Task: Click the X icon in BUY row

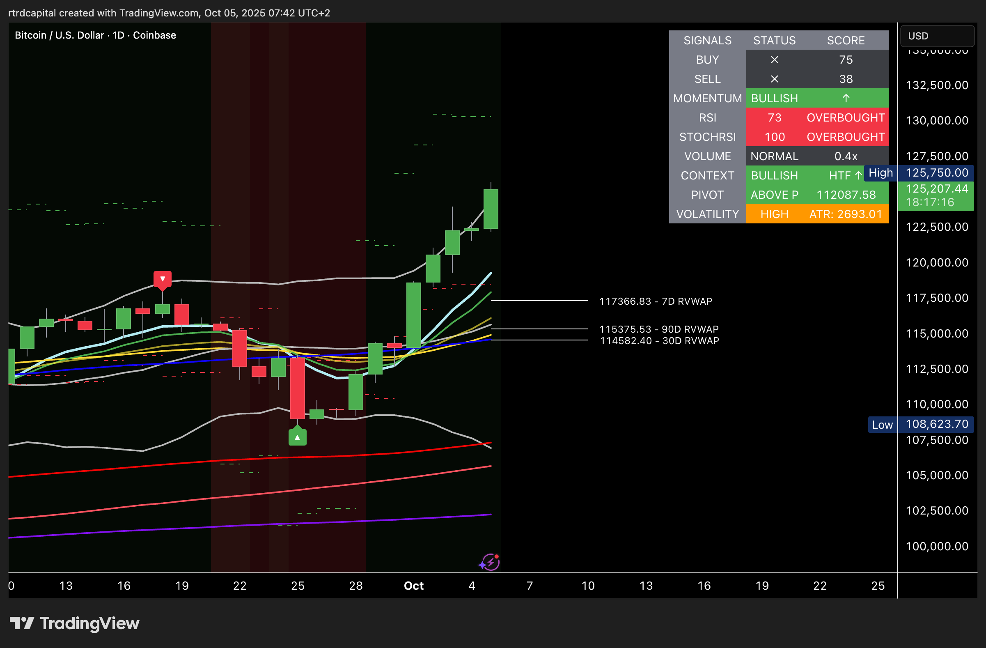Action: pyautogui.click(x=774, y=60)
